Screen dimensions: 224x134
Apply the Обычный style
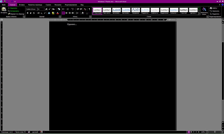point(97,11)
